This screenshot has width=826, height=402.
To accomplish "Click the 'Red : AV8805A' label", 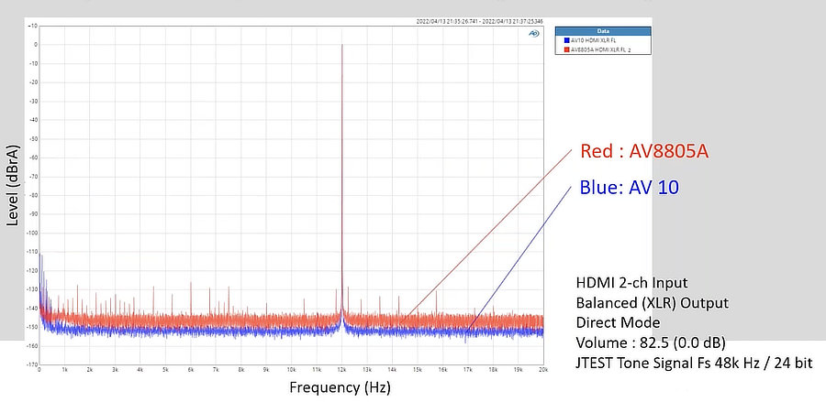I will pyautogui.click(x=644, y=151).
